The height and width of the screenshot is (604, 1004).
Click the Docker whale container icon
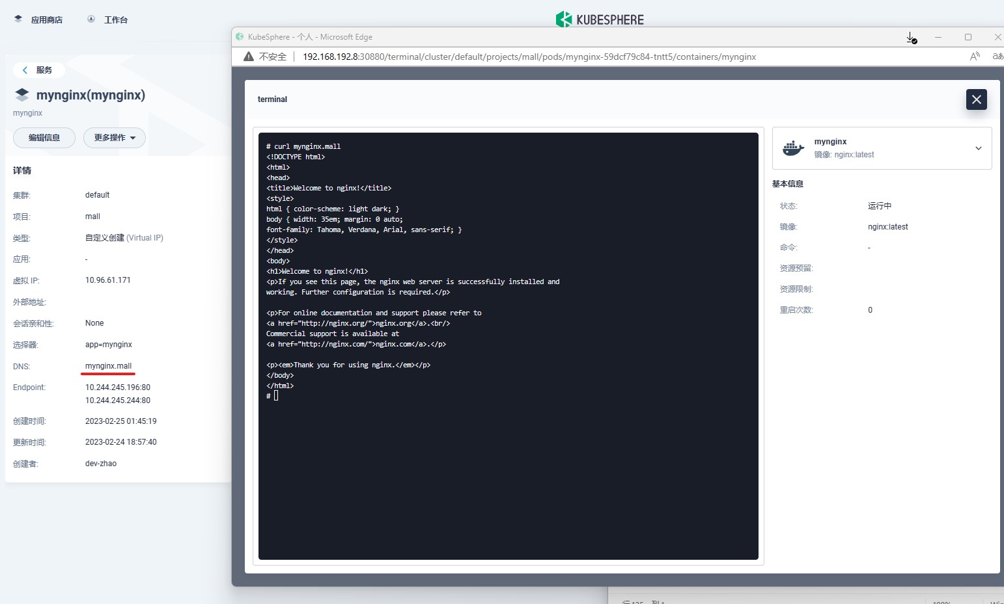[x=793, y=148]
